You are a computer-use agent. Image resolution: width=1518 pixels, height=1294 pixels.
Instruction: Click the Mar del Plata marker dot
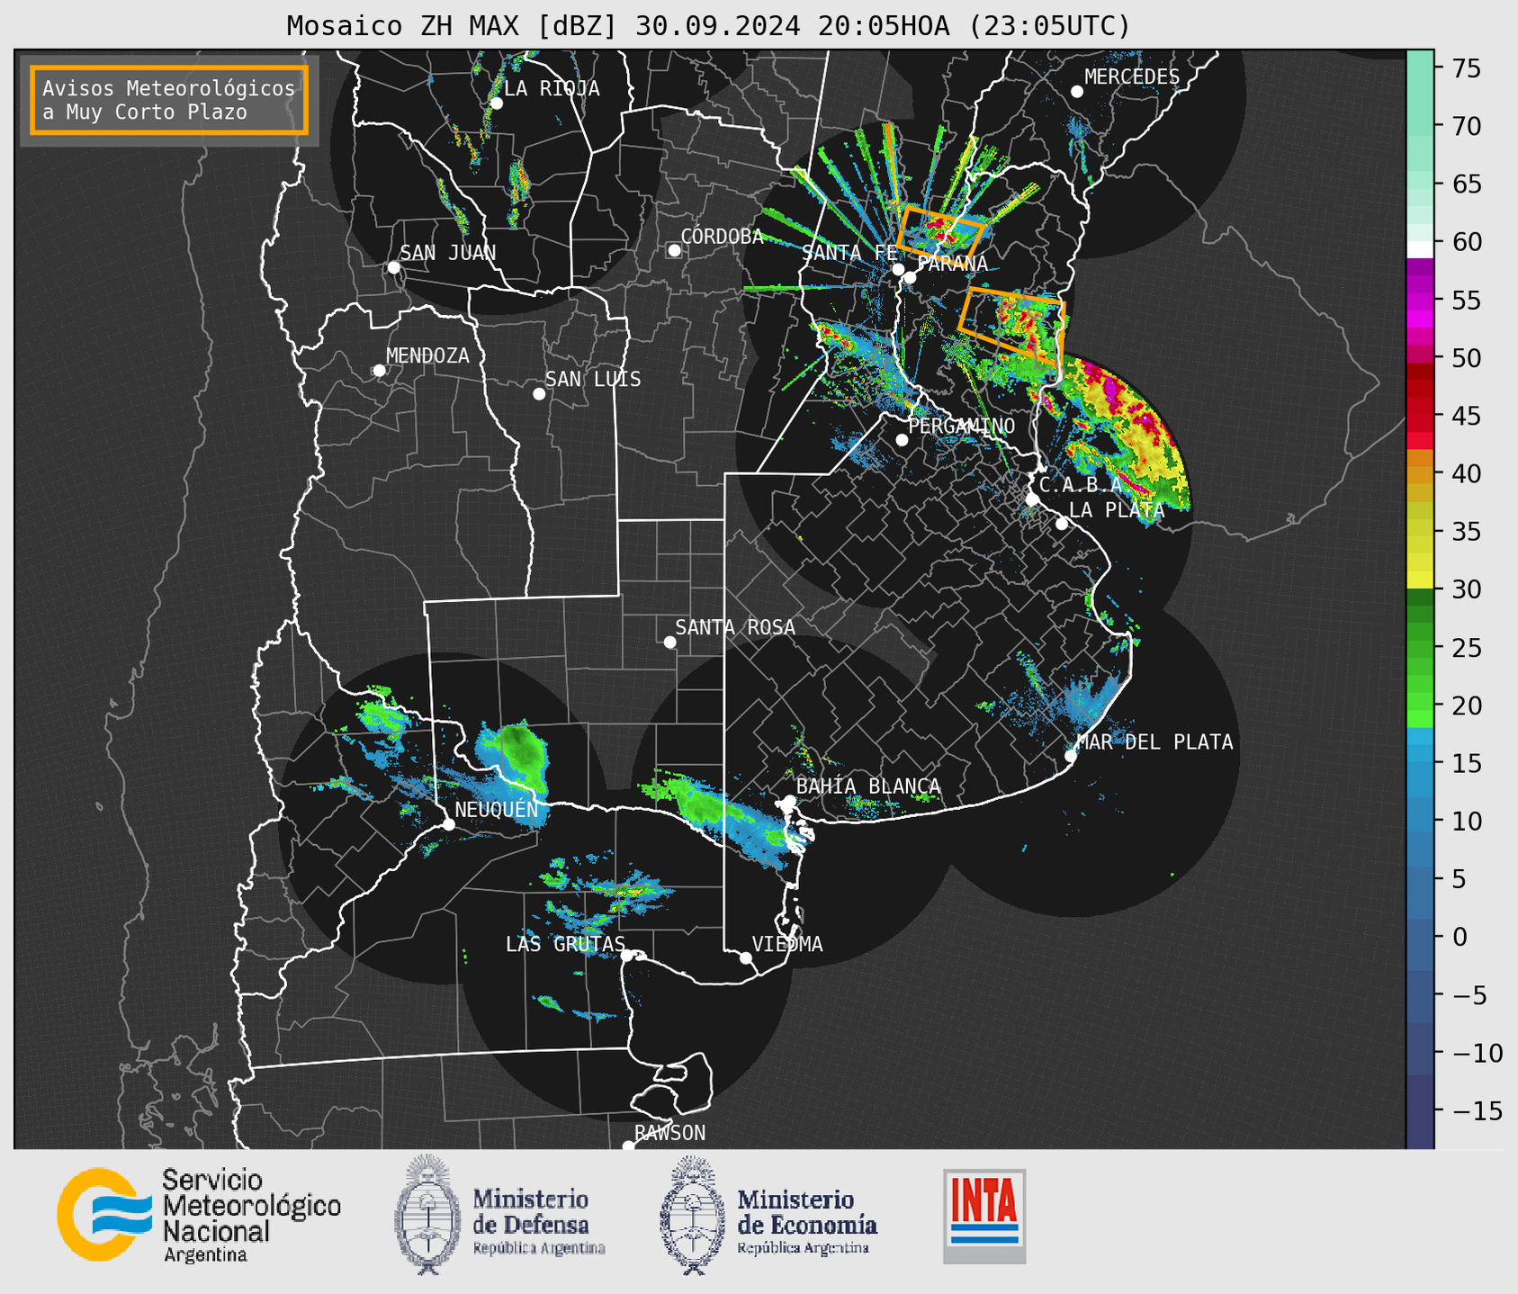click(1071, 756)
